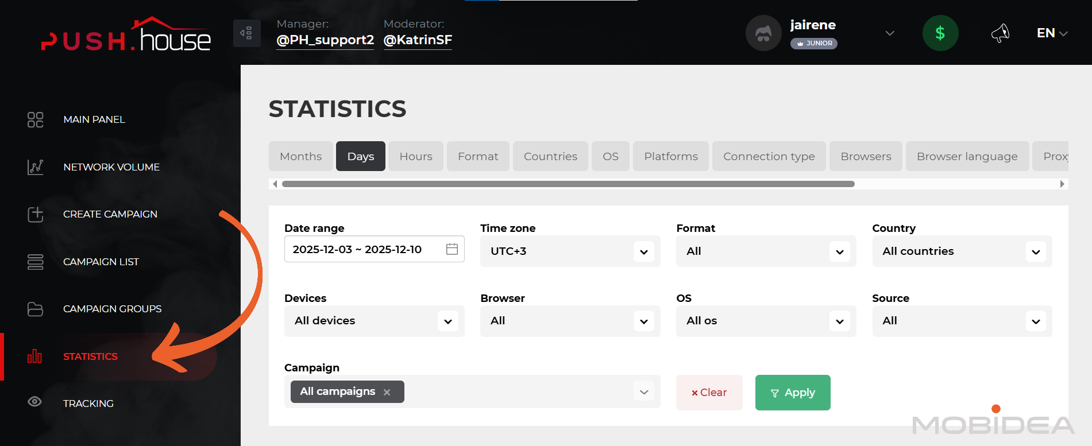
Task: Open the @PH_support2 manager link
Action: (x=325, y=40)
